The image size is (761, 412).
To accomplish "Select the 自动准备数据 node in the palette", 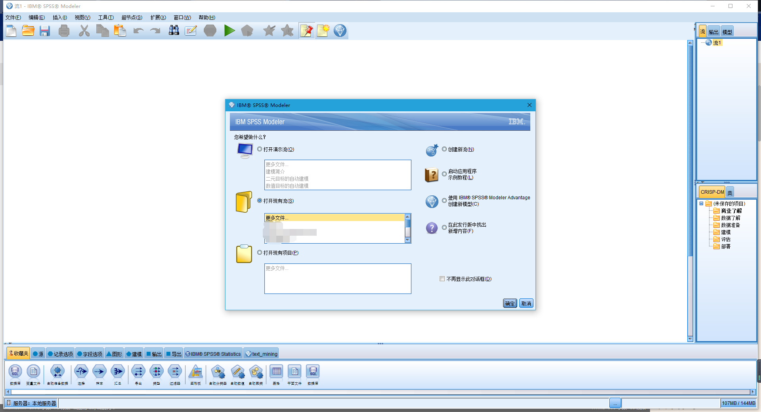I will [57, 375].
